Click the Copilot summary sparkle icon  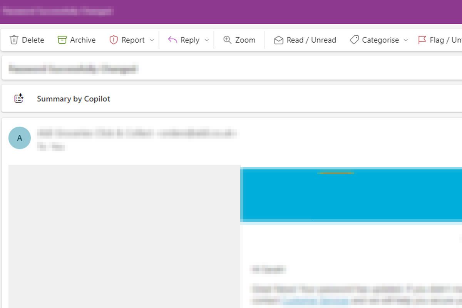19,99
